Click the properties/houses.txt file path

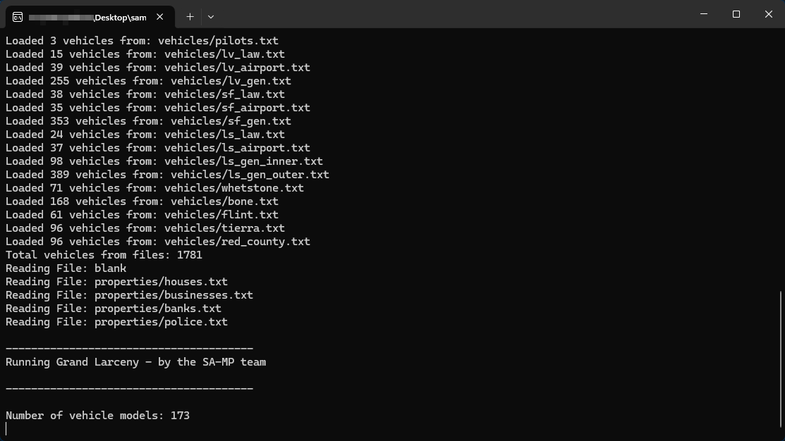[x=161, y=282]
